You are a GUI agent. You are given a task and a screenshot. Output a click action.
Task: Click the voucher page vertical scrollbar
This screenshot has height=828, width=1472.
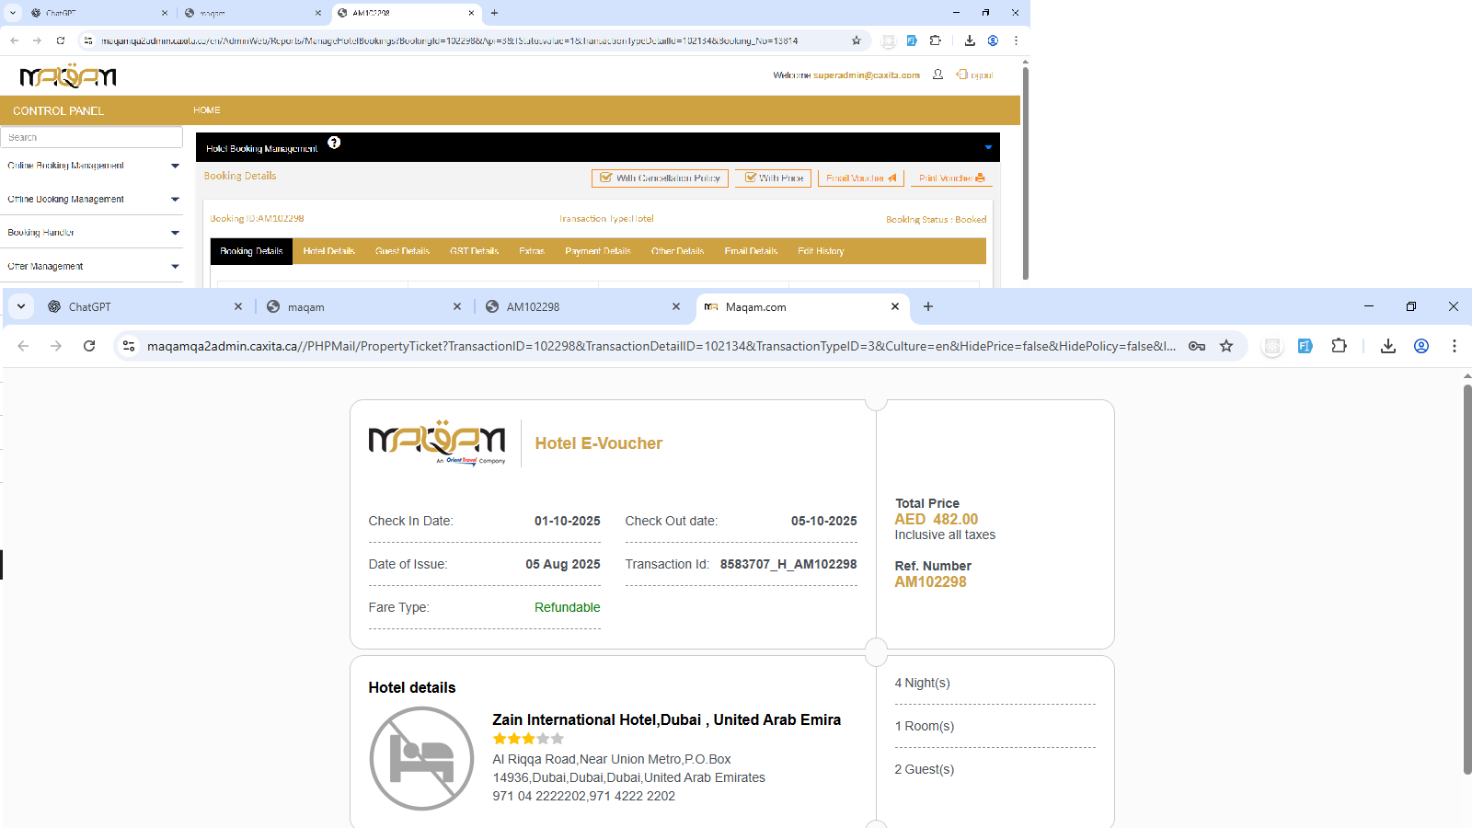(1467, 580)
